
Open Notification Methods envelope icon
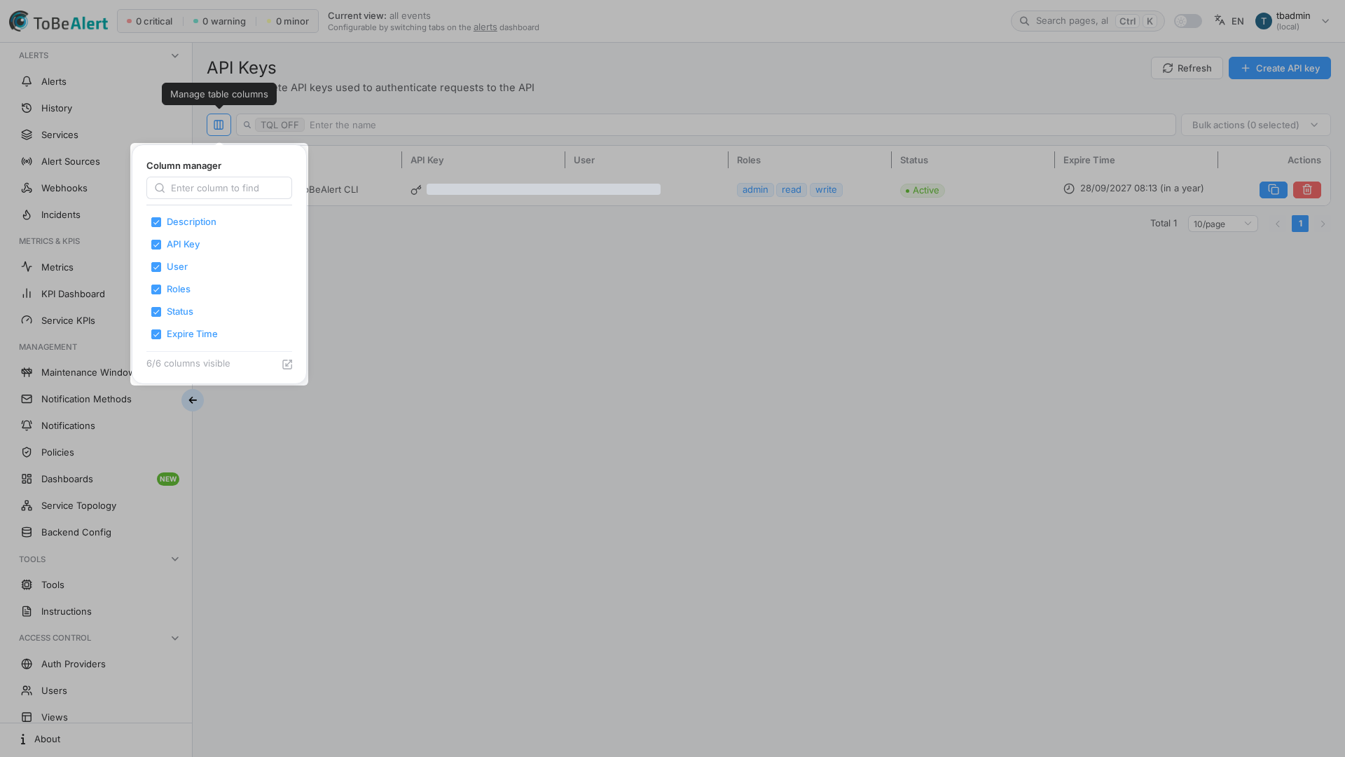click(27, 399)
